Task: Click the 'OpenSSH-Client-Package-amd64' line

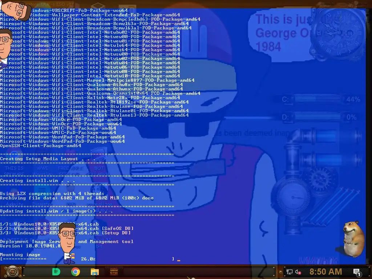Action: tap(41, 146)
